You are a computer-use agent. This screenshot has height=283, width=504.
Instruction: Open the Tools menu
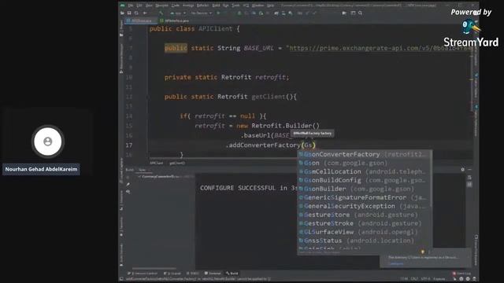[236, 6]
